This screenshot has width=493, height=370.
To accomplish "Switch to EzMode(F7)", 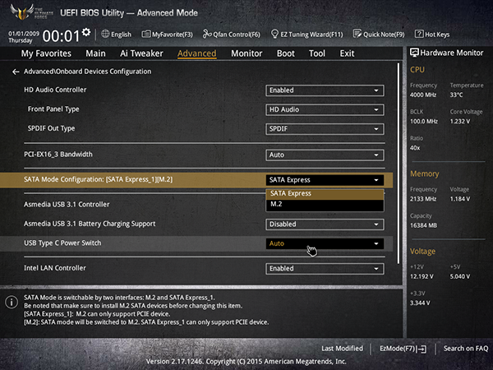I will [x=403, y=349].
